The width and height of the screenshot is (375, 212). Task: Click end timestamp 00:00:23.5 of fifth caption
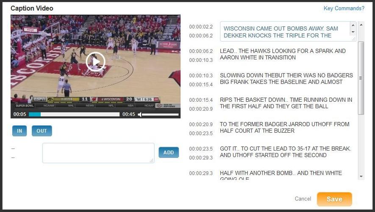[201, 134]
